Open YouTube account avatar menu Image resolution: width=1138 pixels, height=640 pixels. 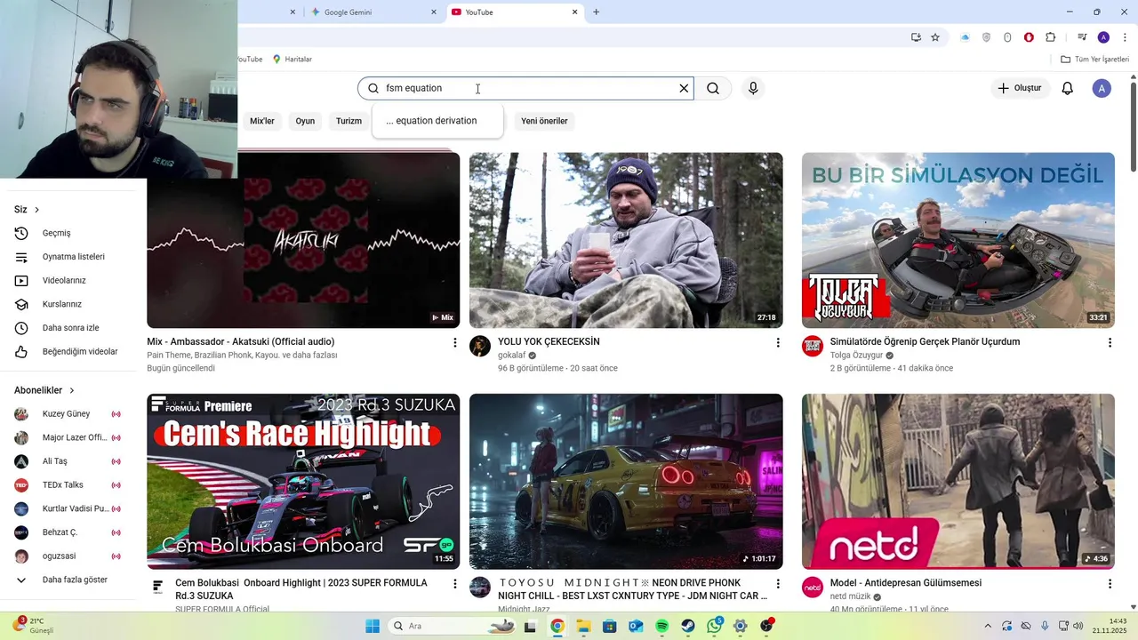coord(1102,88)
